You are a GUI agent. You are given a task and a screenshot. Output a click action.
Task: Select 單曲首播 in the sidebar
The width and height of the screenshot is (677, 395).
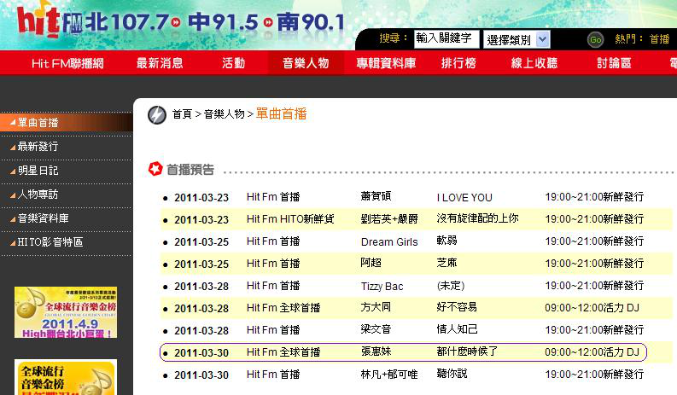67,123
